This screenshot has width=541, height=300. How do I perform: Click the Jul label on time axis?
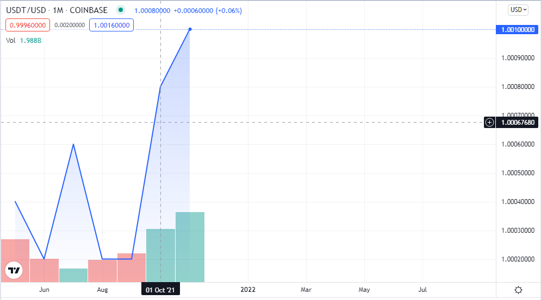click(x=422, y=290)
